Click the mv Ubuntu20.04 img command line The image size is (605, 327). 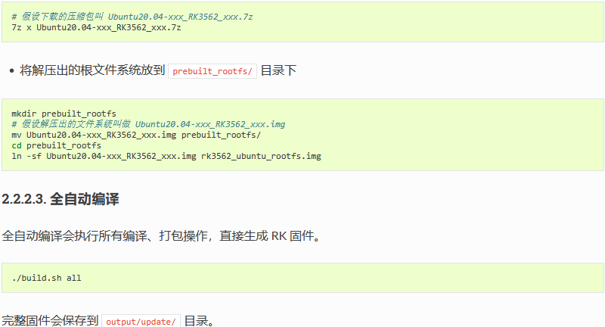coord(136,135)
